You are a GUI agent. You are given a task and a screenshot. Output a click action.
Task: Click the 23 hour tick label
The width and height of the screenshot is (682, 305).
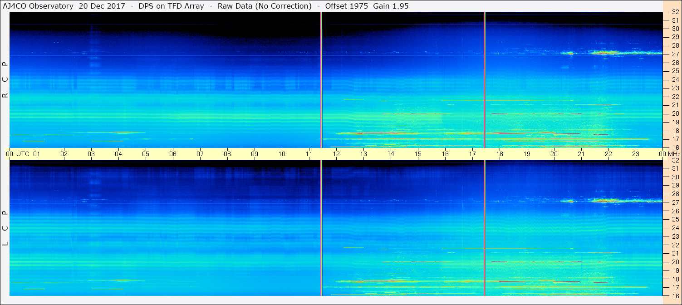coord(636,154)
